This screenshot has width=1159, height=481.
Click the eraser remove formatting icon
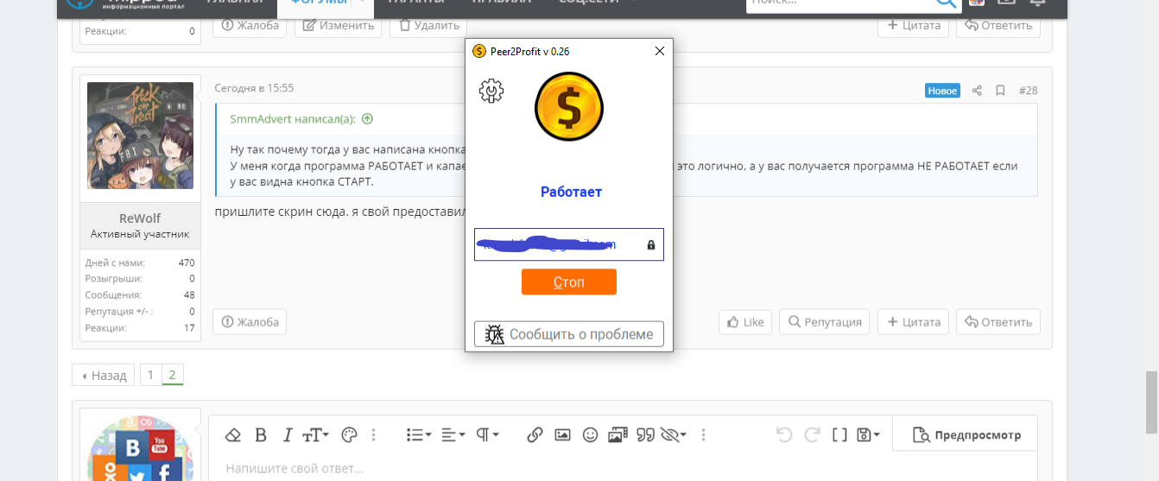coord(232,434)
